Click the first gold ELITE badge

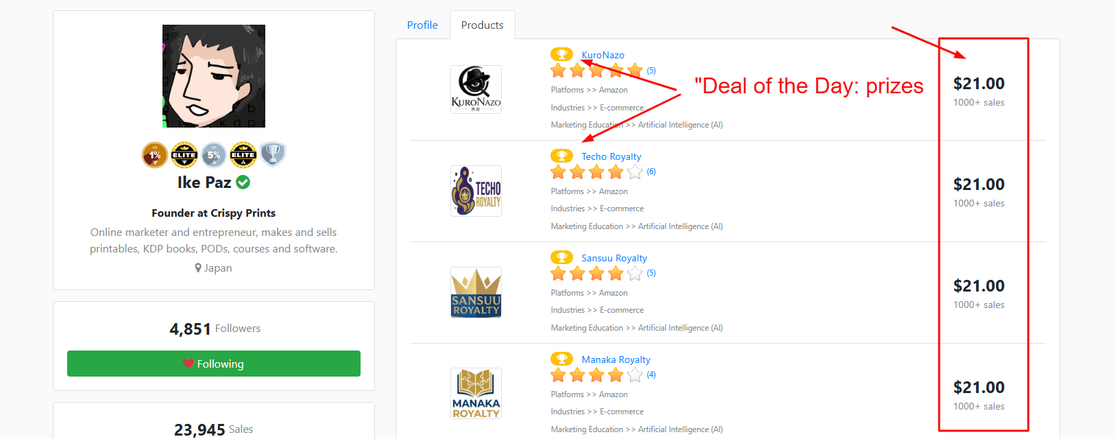tap(184, 155)
